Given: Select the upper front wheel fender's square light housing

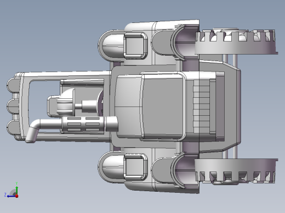Looking at the screenshot, I should [135, 46].
